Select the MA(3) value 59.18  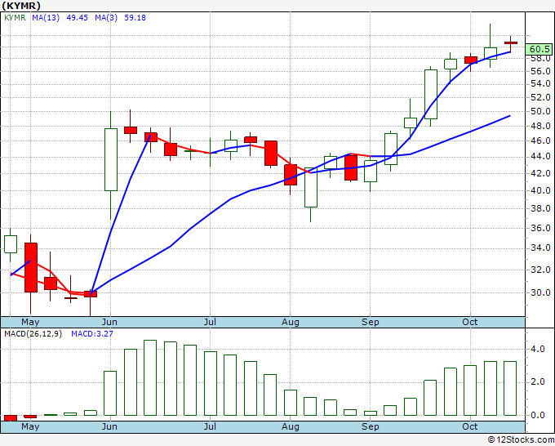tap(135, 18)
